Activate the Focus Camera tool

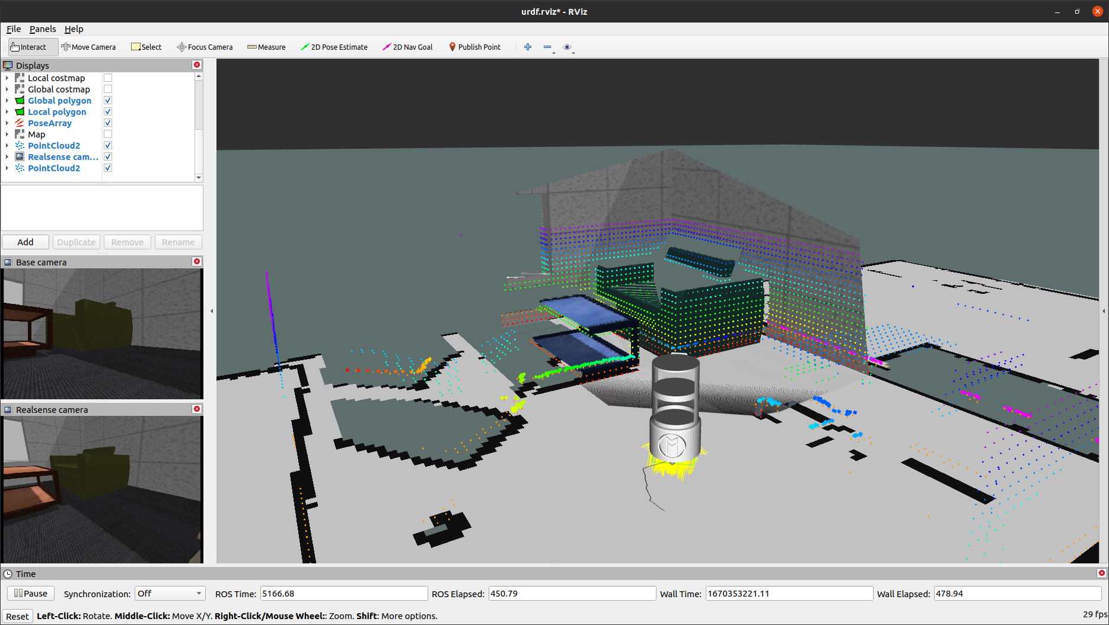point(205,47)
